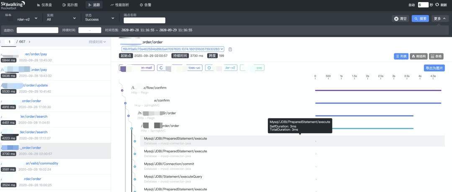
Task: Click 导出为图片 export as image button
Action: tap(434, 68)
